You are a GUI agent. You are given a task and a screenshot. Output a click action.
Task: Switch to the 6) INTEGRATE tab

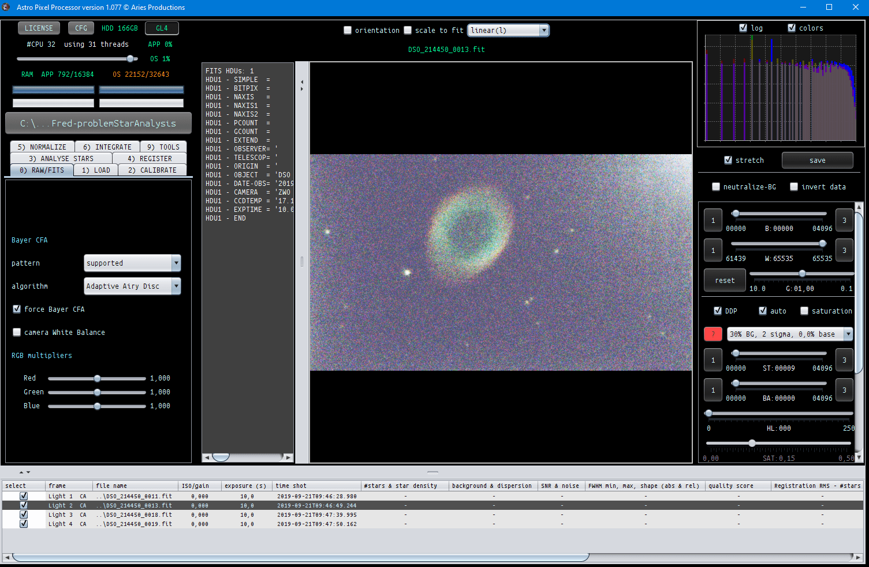coord(107,147)
